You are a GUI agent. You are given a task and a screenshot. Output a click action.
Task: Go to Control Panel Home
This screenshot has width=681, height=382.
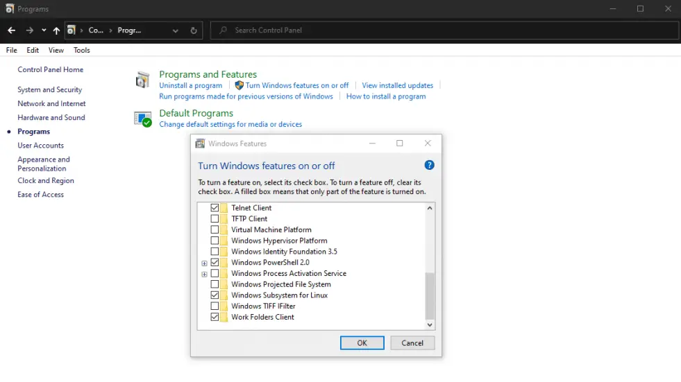(x=51, y=69)
